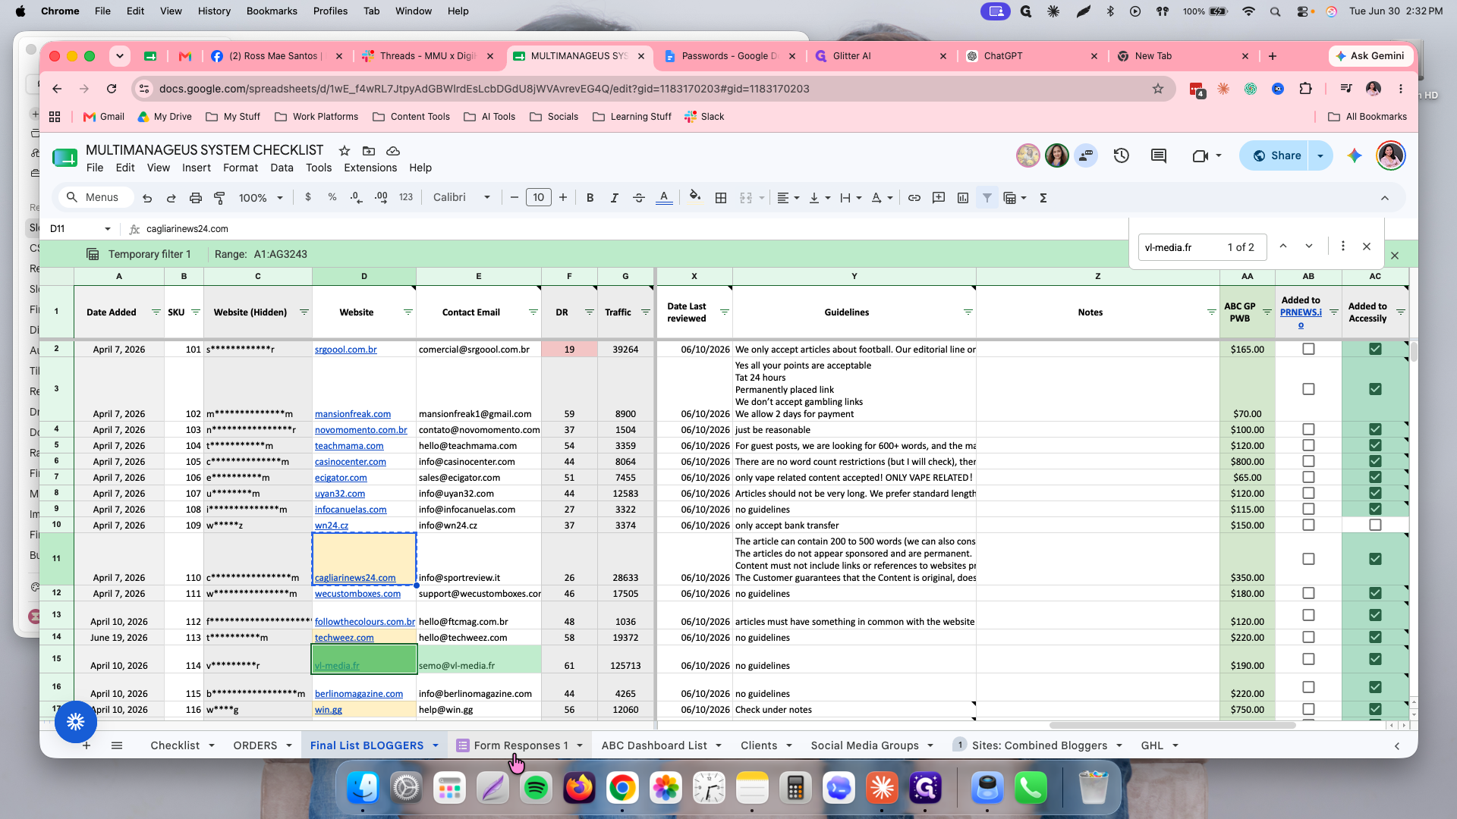Open the Format menu
Image resolution: width=1457 pixels, height=819 pixels.
[241, 168]
